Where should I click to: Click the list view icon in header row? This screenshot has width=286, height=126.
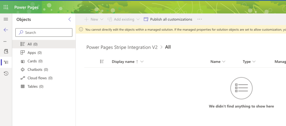coord(102,62)
